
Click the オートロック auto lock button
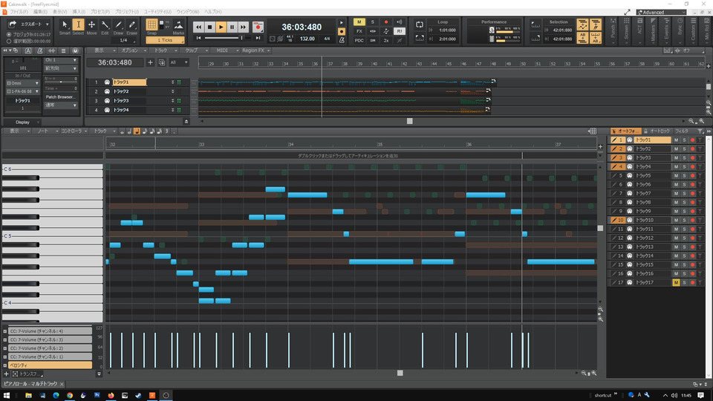657,131
